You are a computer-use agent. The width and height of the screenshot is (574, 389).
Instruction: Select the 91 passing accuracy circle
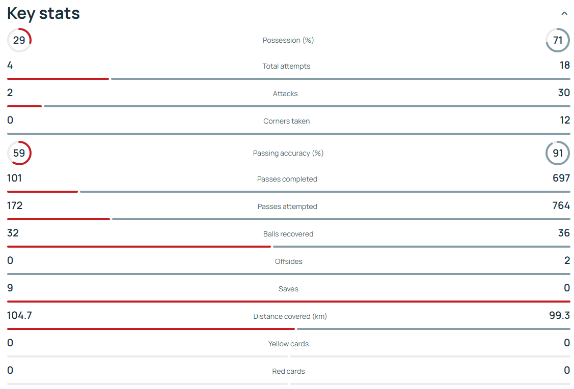[x=558, y=153]
